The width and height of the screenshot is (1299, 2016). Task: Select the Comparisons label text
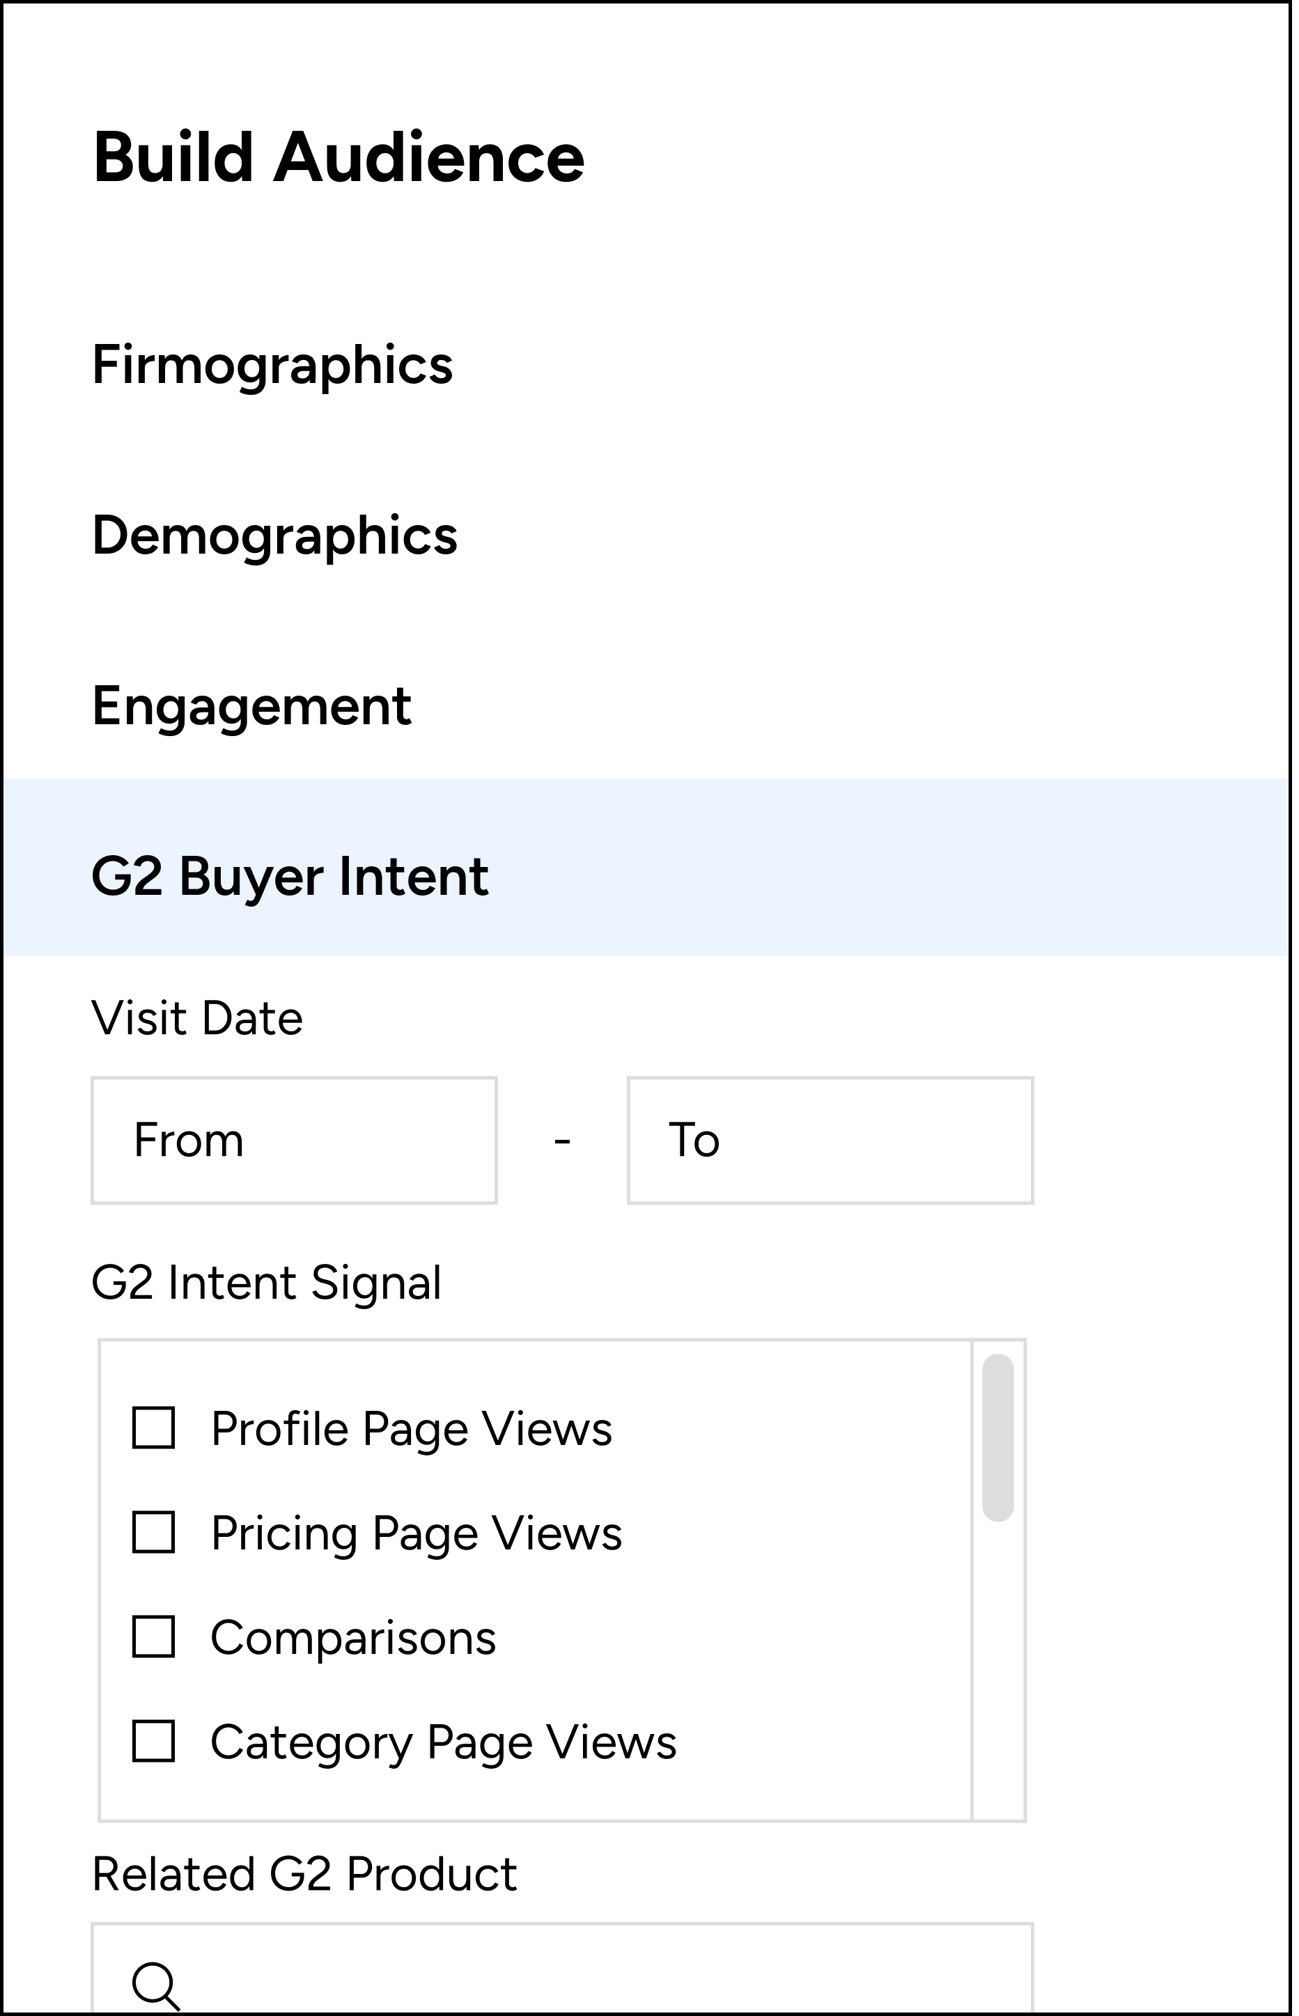(x=353, y=1639)
